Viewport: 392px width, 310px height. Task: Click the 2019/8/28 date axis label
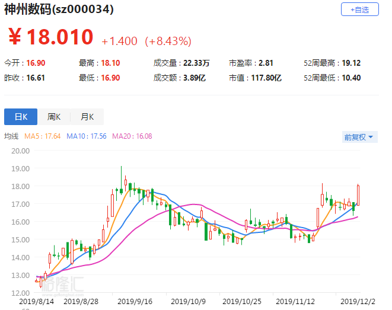[81, 302]
